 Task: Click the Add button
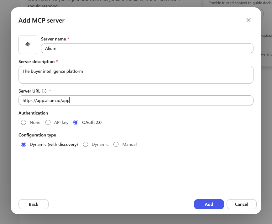coord(209,204)
